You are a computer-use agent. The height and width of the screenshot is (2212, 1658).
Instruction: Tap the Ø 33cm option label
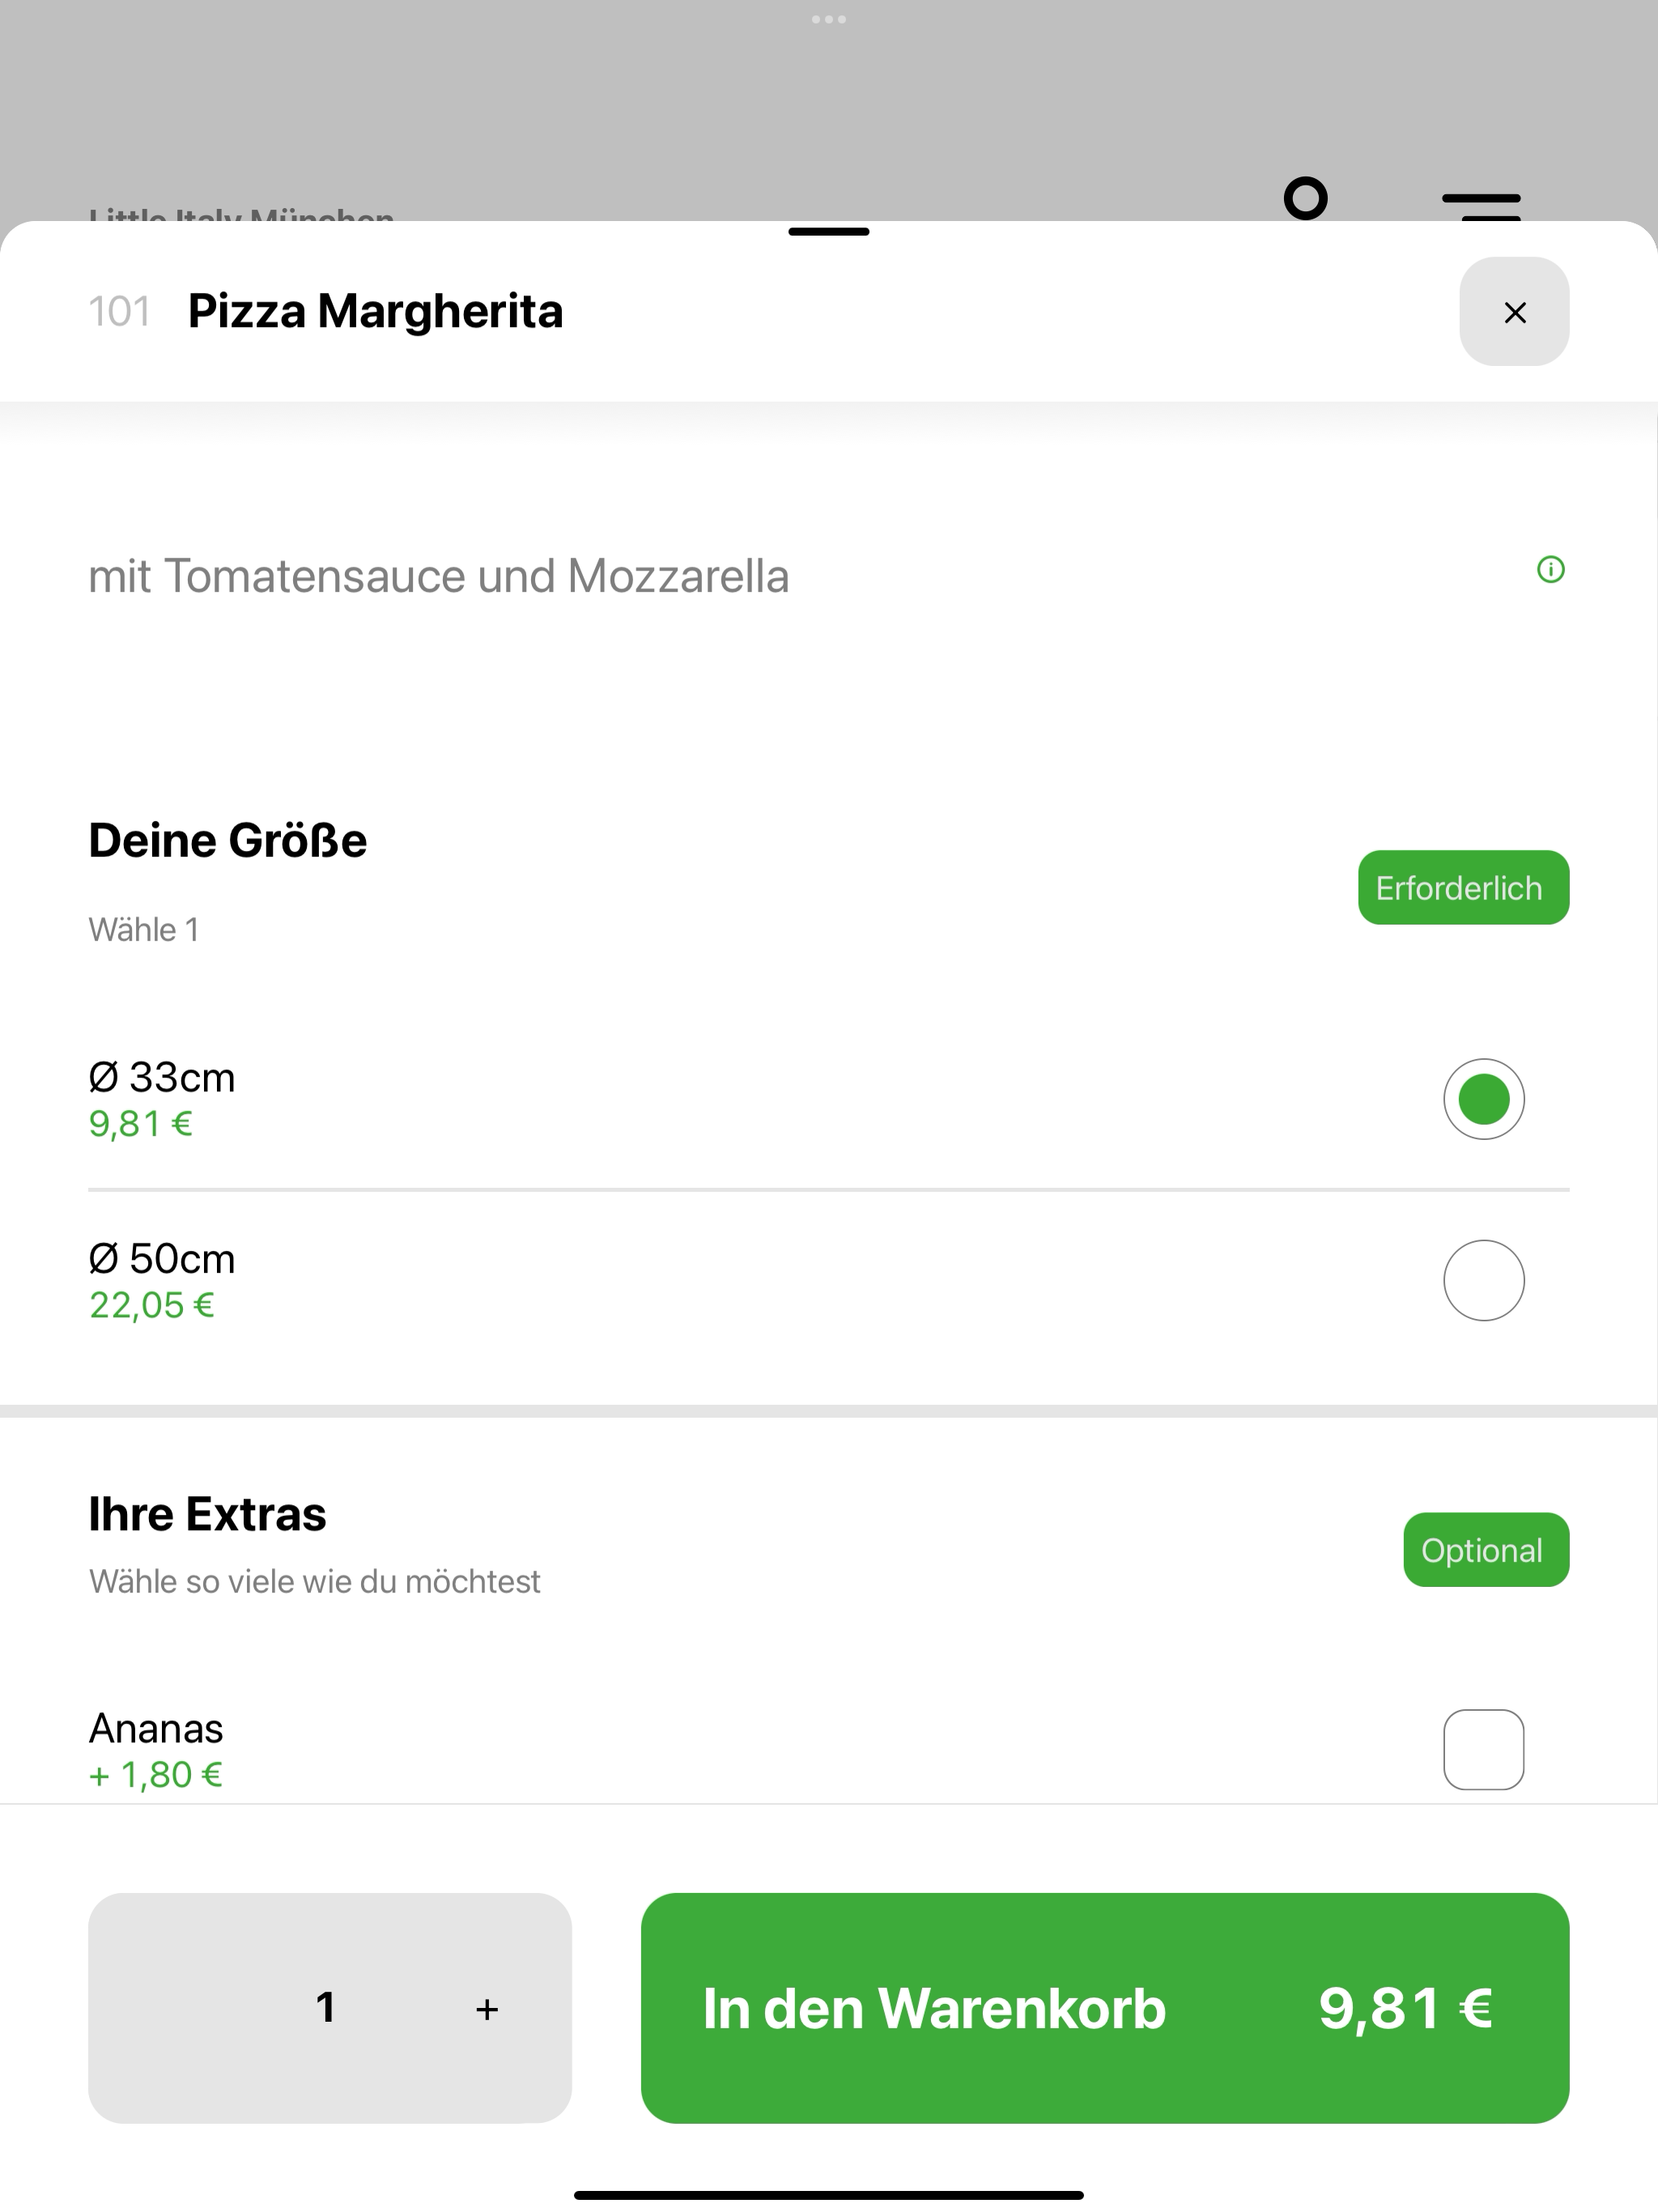pos(162,1078)
